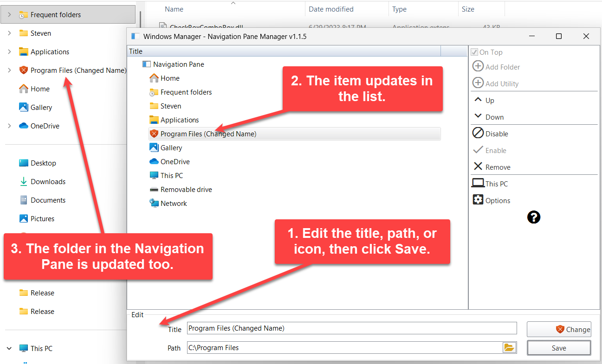The image size is (602, 364).
Task: Click the Change icon button
Action: 559,329
